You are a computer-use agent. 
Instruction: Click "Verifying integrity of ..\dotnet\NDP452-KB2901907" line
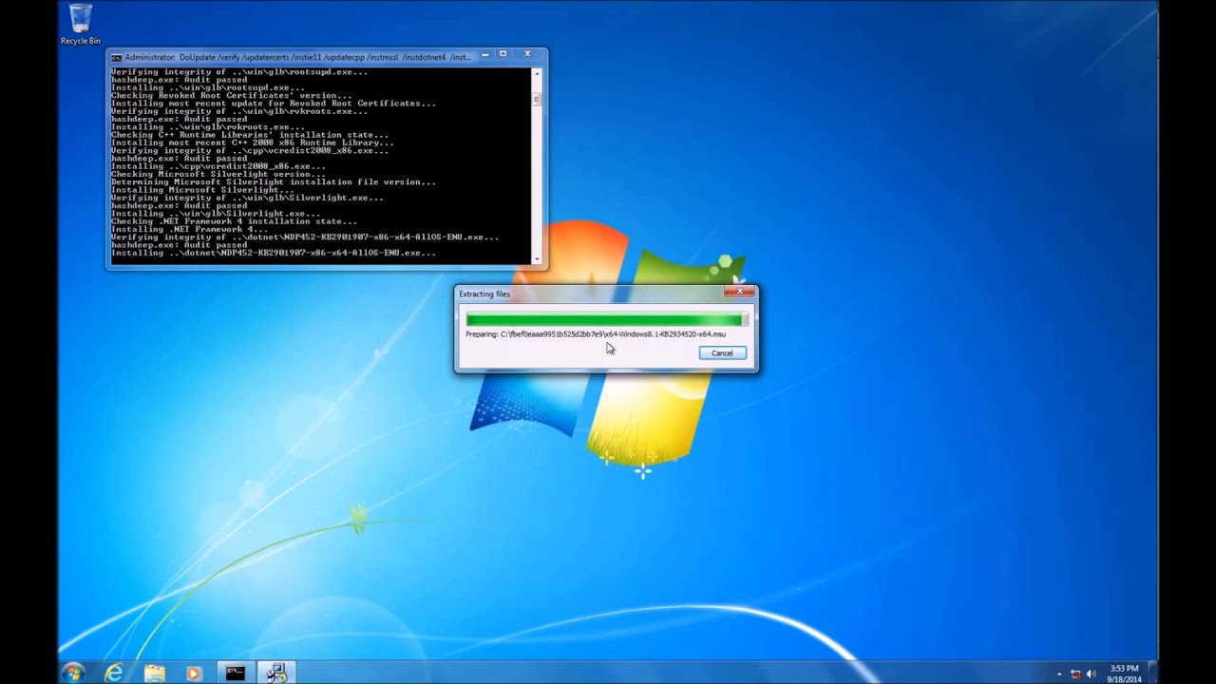pos(305,237)
